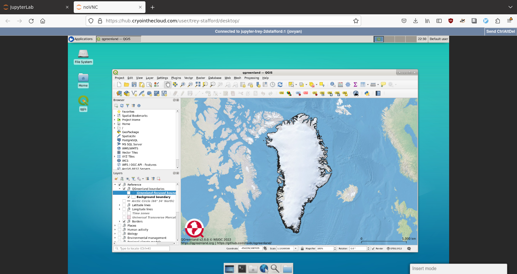Image resolution: width=517 pixels, height=274 pixels.
Task: Expand the Latitude lines group
Action: [120, 205]
